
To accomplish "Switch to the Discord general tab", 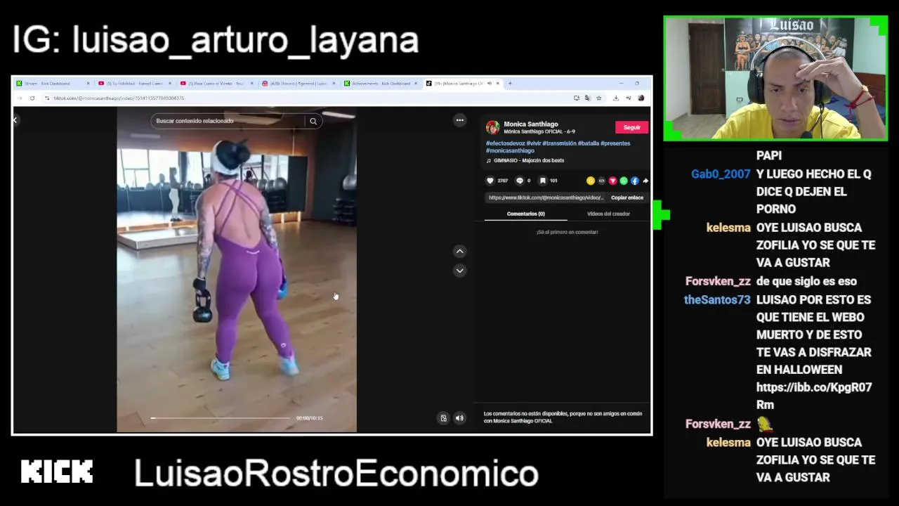I will coord(298,84).
